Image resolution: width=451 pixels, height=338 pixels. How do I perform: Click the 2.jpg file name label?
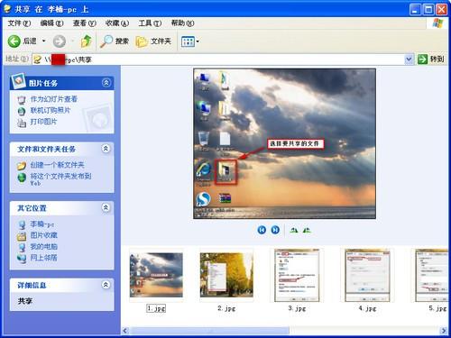point(226,308)
